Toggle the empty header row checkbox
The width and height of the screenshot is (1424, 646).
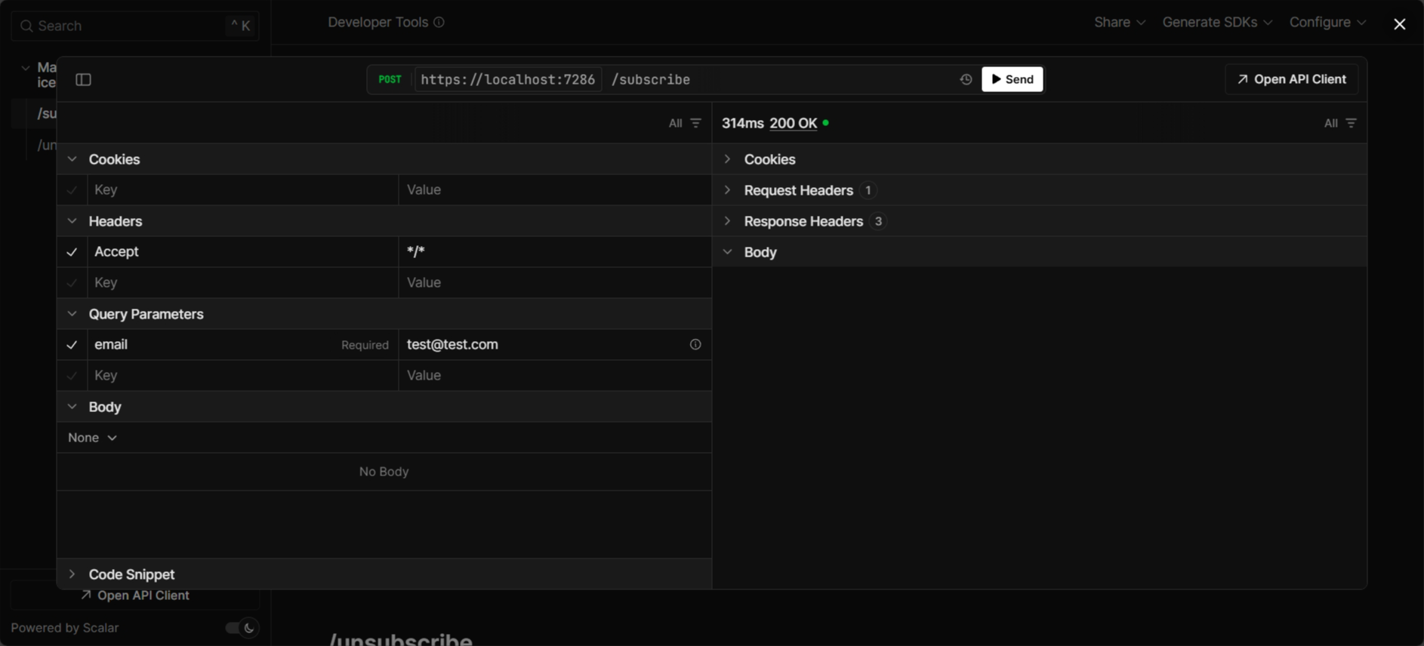(x=72, y=283)
